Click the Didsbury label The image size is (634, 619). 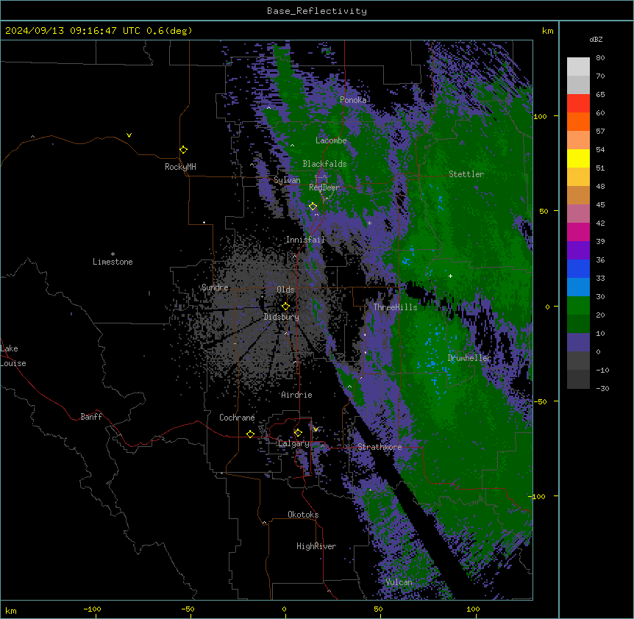282,317
